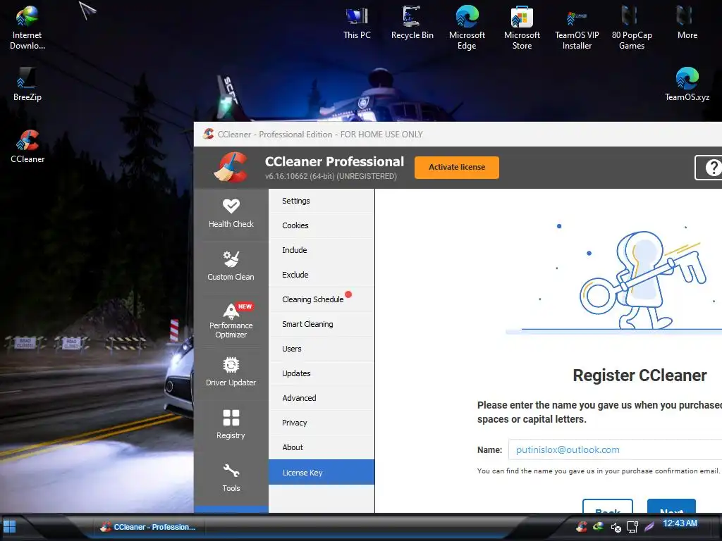Open the Microsoft Store shortcut
The width and height of the screenshot is (722, 541).
pyautogui.click(x=522, y=27)
